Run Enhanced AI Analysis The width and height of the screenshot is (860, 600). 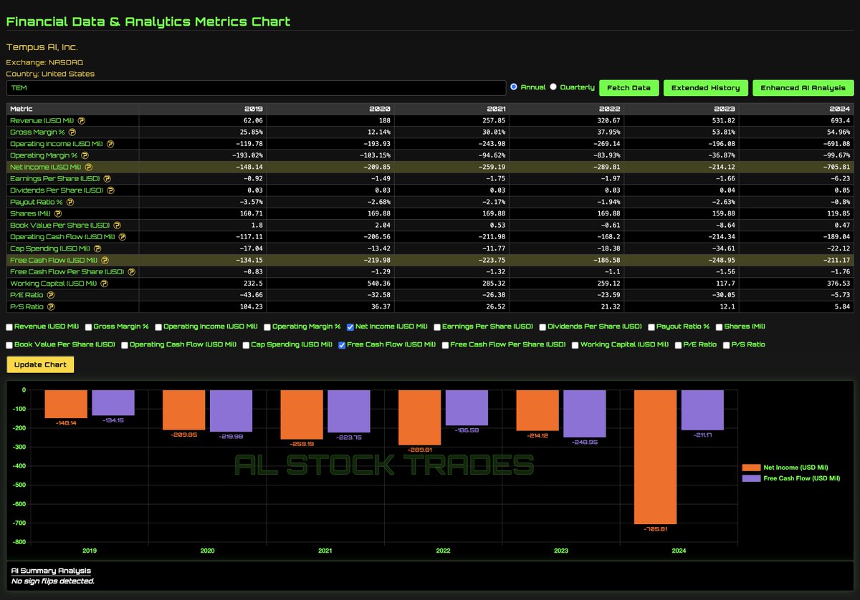pos(803,87)
